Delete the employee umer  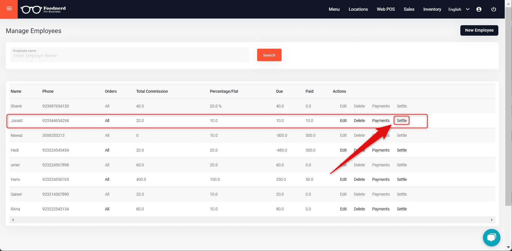tap(359, 165)
